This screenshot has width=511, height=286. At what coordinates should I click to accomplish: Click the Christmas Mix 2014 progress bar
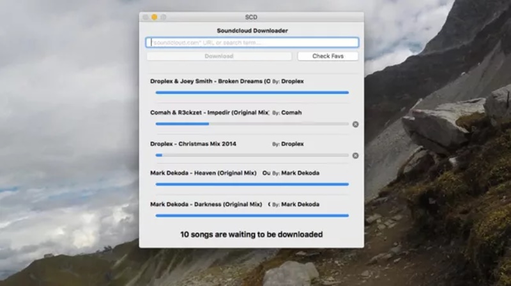[x=252, y=155]
